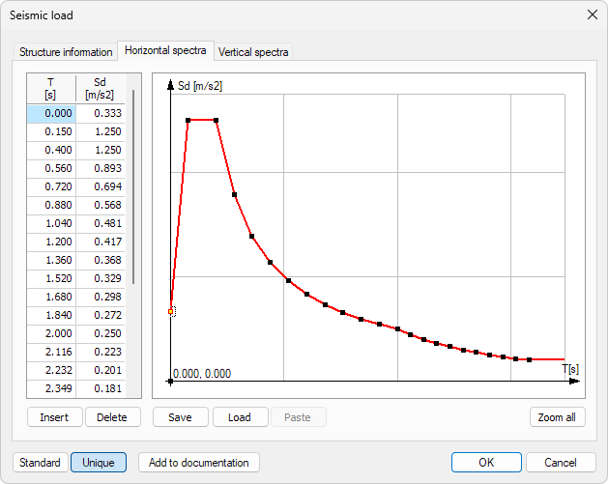The height and width of the screenshot is (484, 608).
Task: Toggle the Unique spectrum mode
Action: pos(99,463)
